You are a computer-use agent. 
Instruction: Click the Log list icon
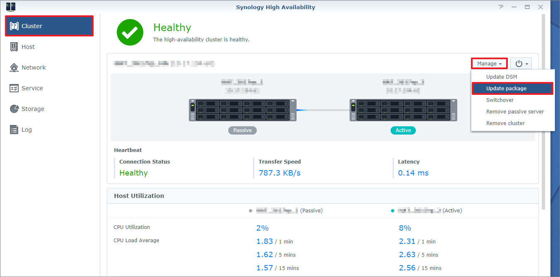click(x=14, y=130)
